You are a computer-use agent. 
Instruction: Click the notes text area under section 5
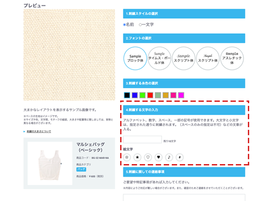[x=184, y=197]
